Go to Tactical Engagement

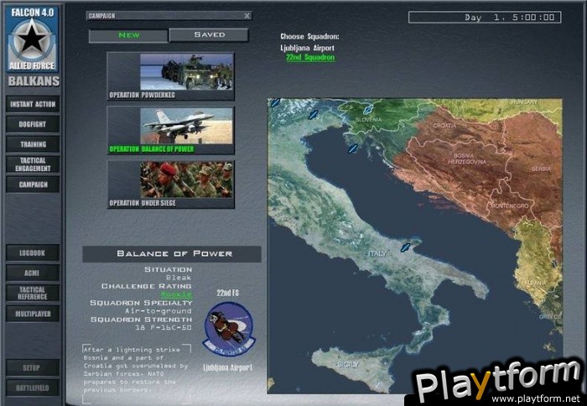point(33,164)
